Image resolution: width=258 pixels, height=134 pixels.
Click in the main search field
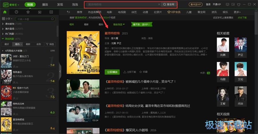pyautogui.click(x=122, y=5)
